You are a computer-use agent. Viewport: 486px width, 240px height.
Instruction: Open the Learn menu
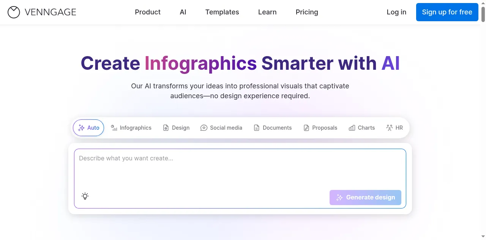coord(267,12)
